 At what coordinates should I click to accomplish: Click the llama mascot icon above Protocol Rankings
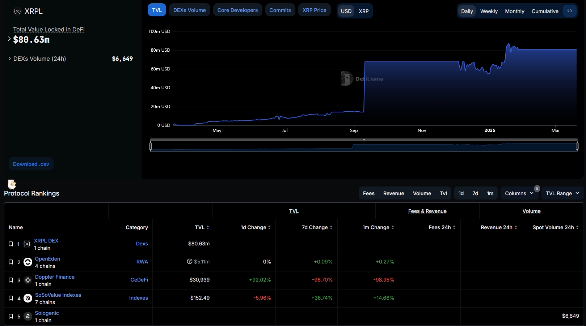tap(12, 184)
